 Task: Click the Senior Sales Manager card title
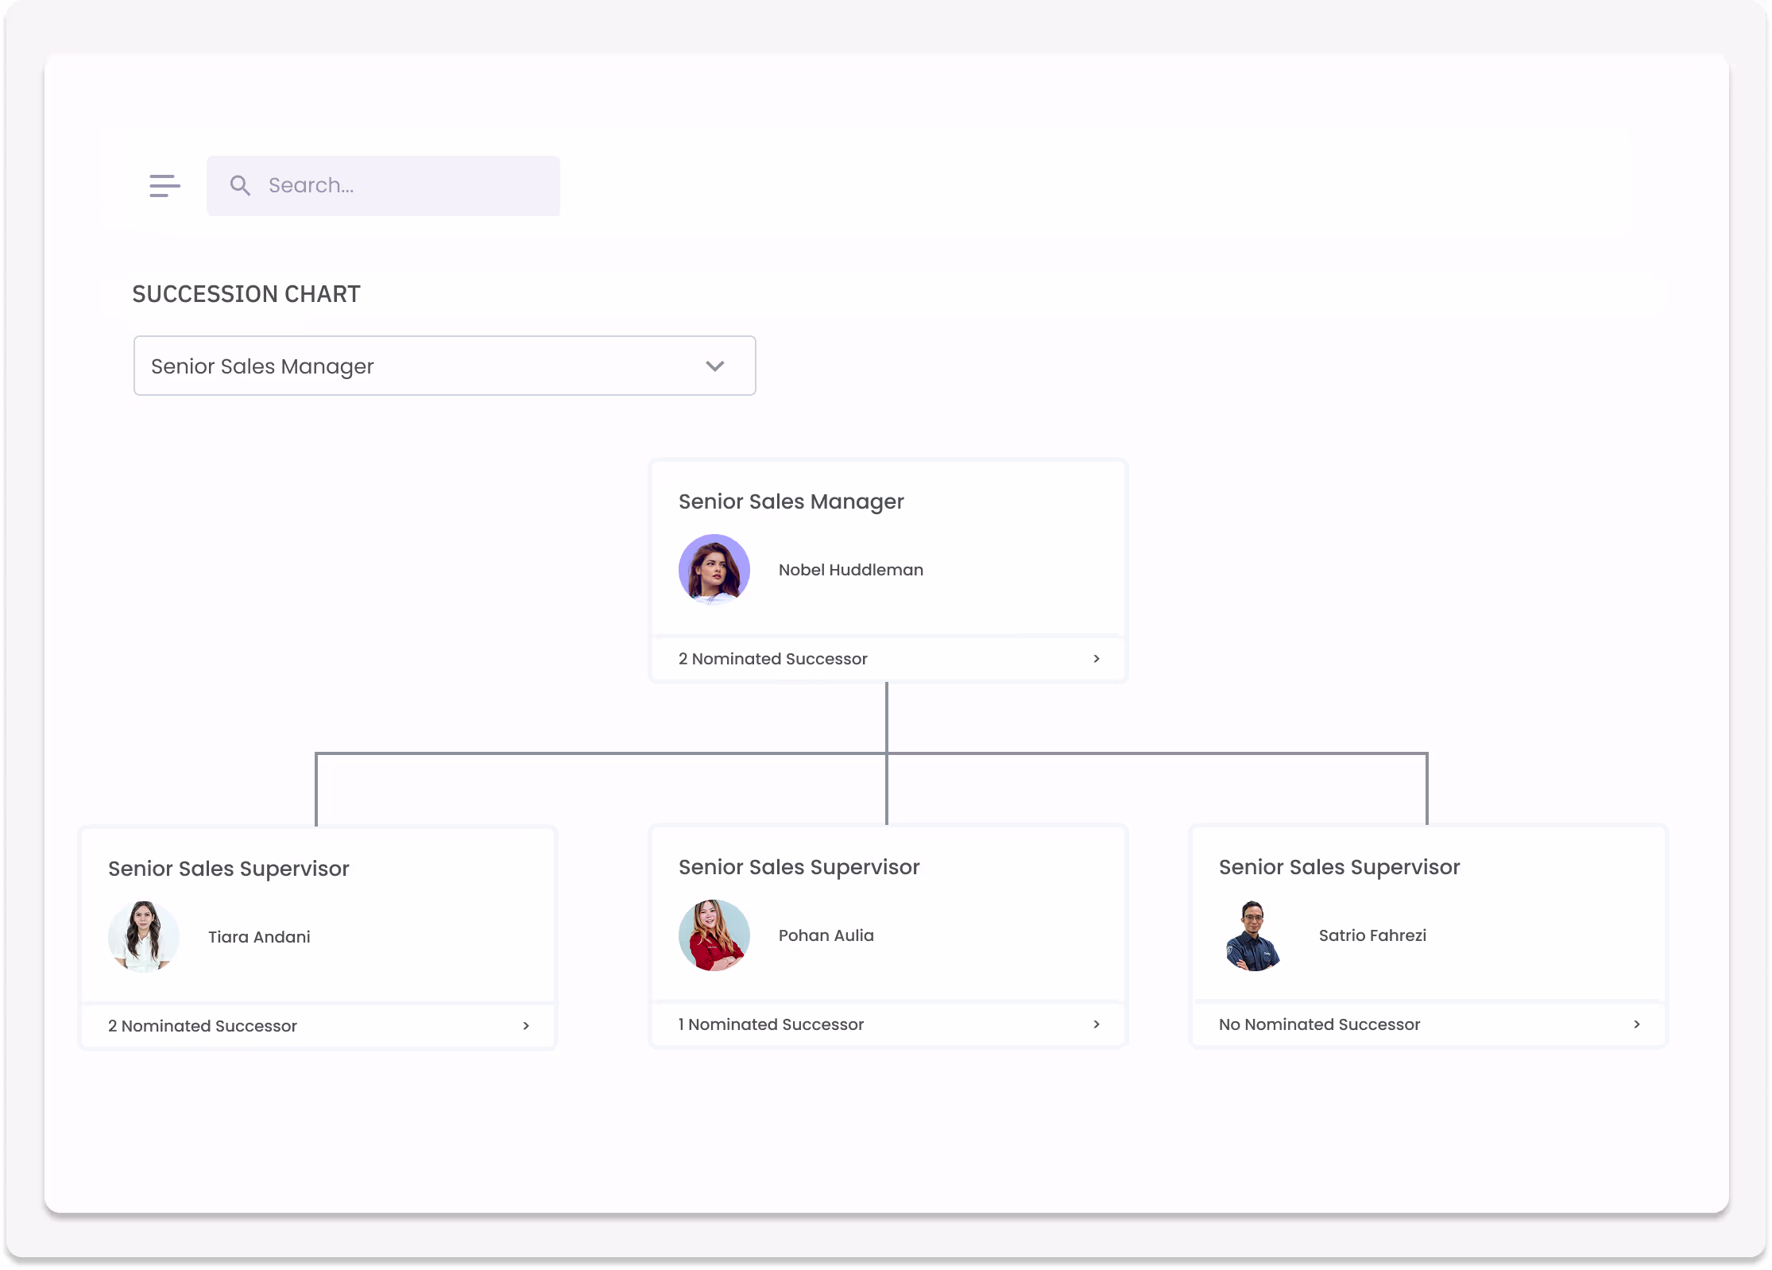(x=791, y=501)
